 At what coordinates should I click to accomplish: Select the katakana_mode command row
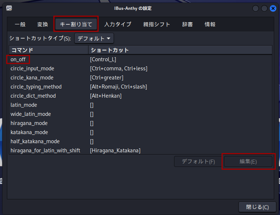141,132
